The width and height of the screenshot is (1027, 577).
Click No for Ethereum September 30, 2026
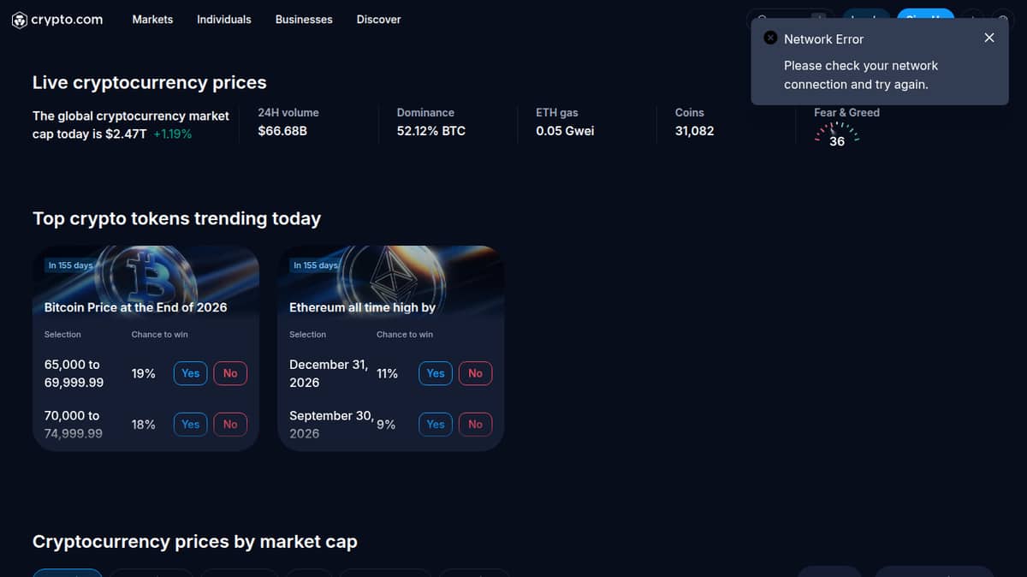pyautogui.click(x=476, y=424)
